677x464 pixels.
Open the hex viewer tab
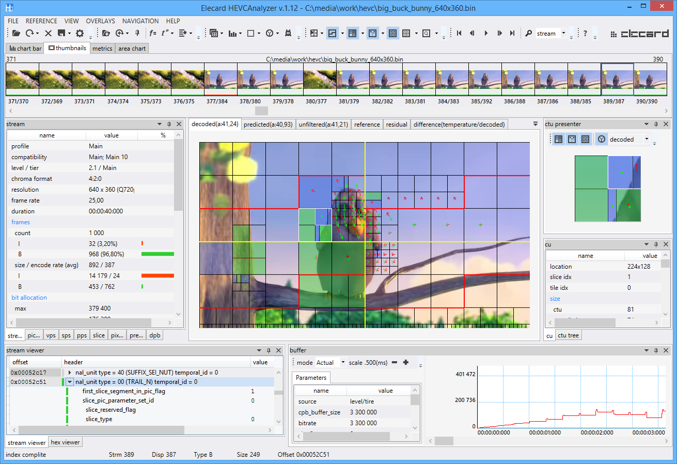(65, 442)
